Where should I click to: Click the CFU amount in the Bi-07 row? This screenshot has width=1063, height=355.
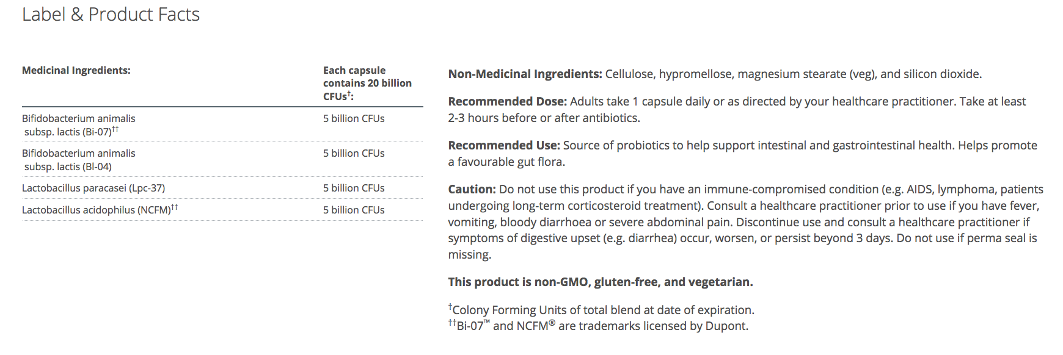pyautogui.click(x=354, y=119)
